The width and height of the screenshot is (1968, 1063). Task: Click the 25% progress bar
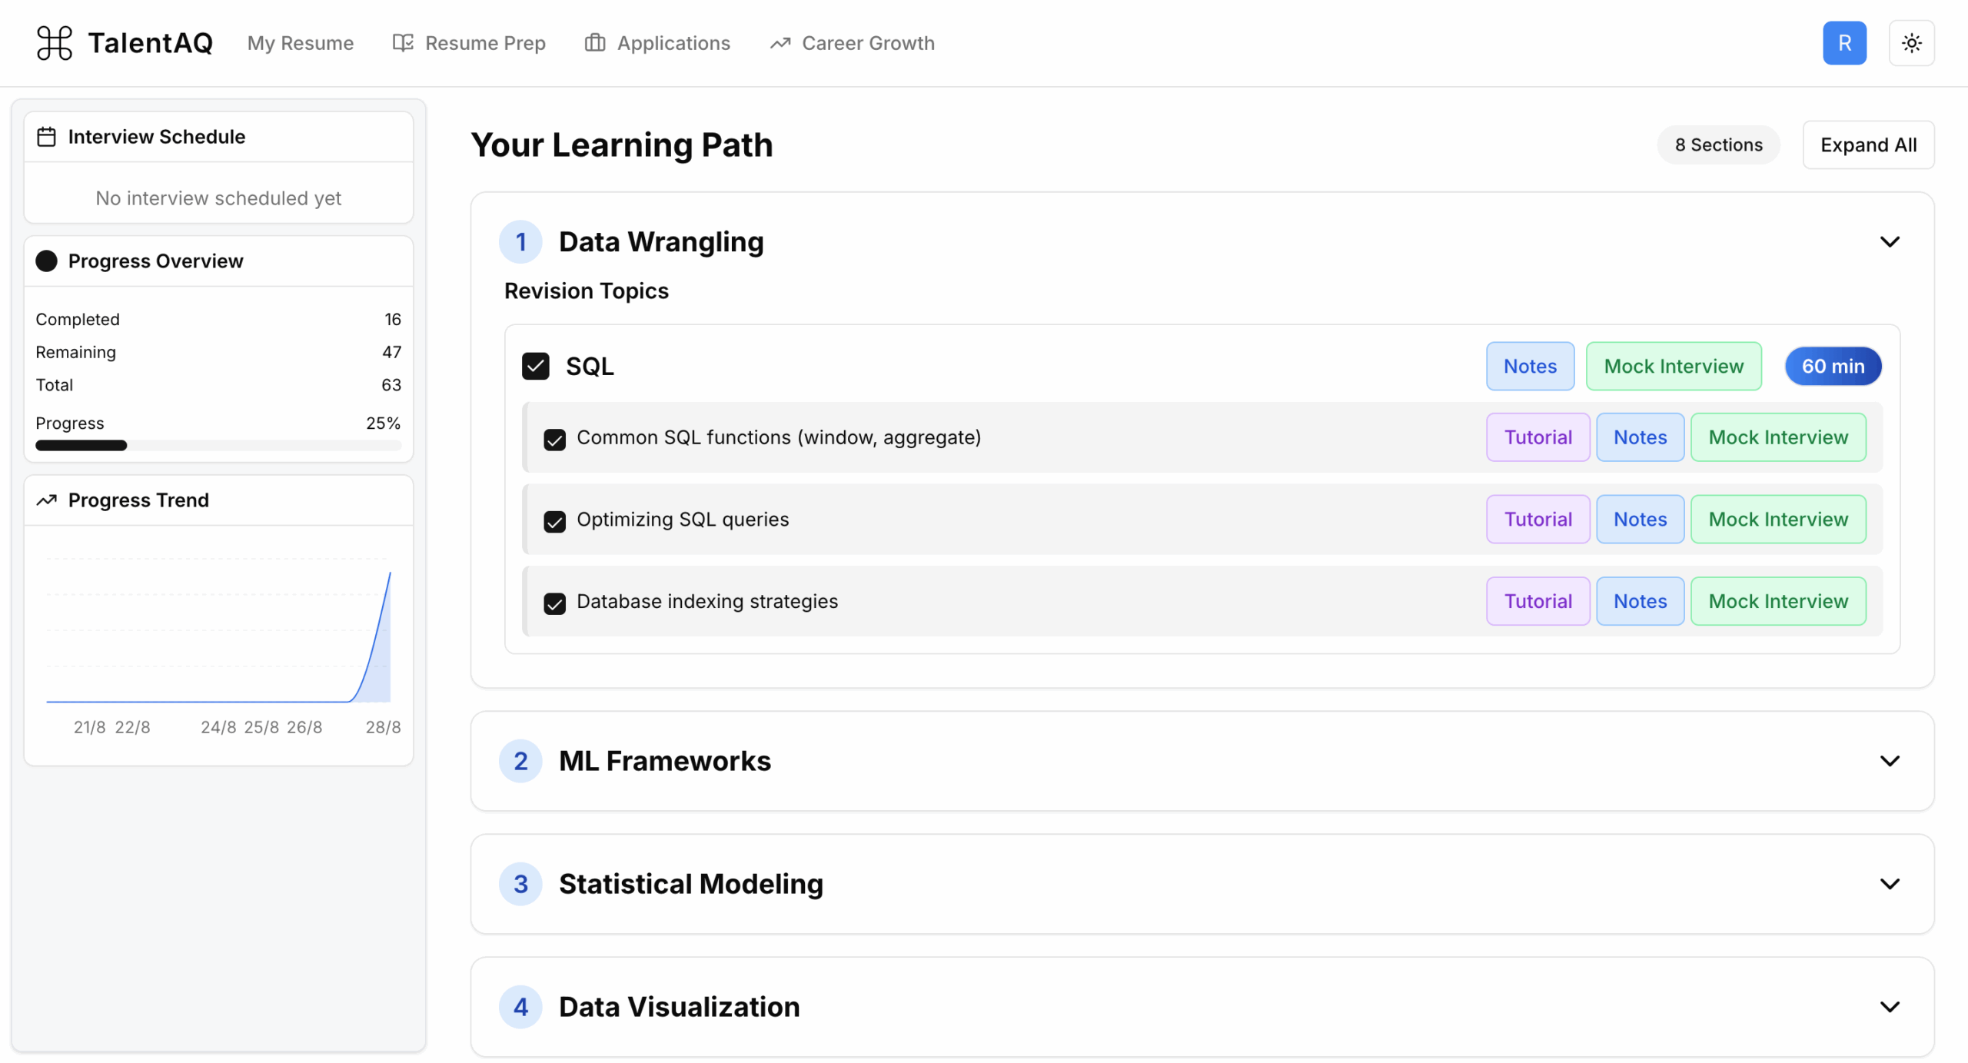click(x=218, y=446)
